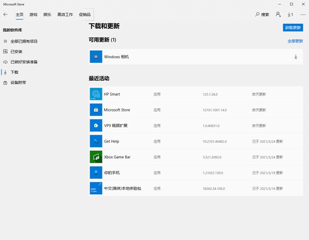Screen dimensions: 309x240
Task: Open the three-dot more menu
Action: point(302,14)
